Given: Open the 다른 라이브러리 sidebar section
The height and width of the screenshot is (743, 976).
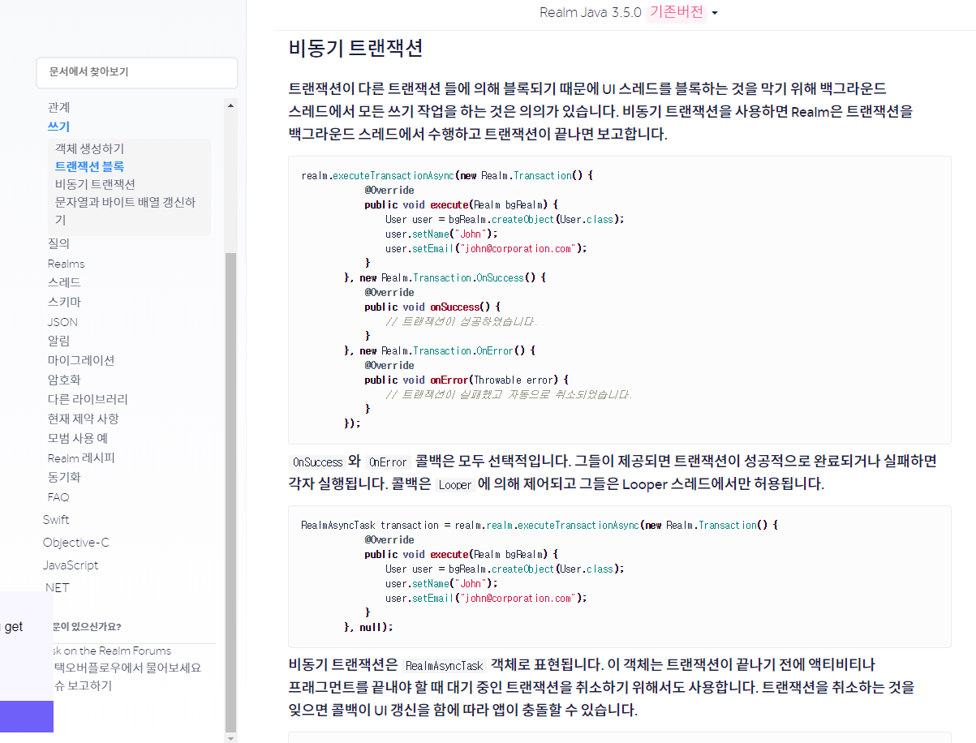Looking at the screenshot, I should (x=88, y=399).
